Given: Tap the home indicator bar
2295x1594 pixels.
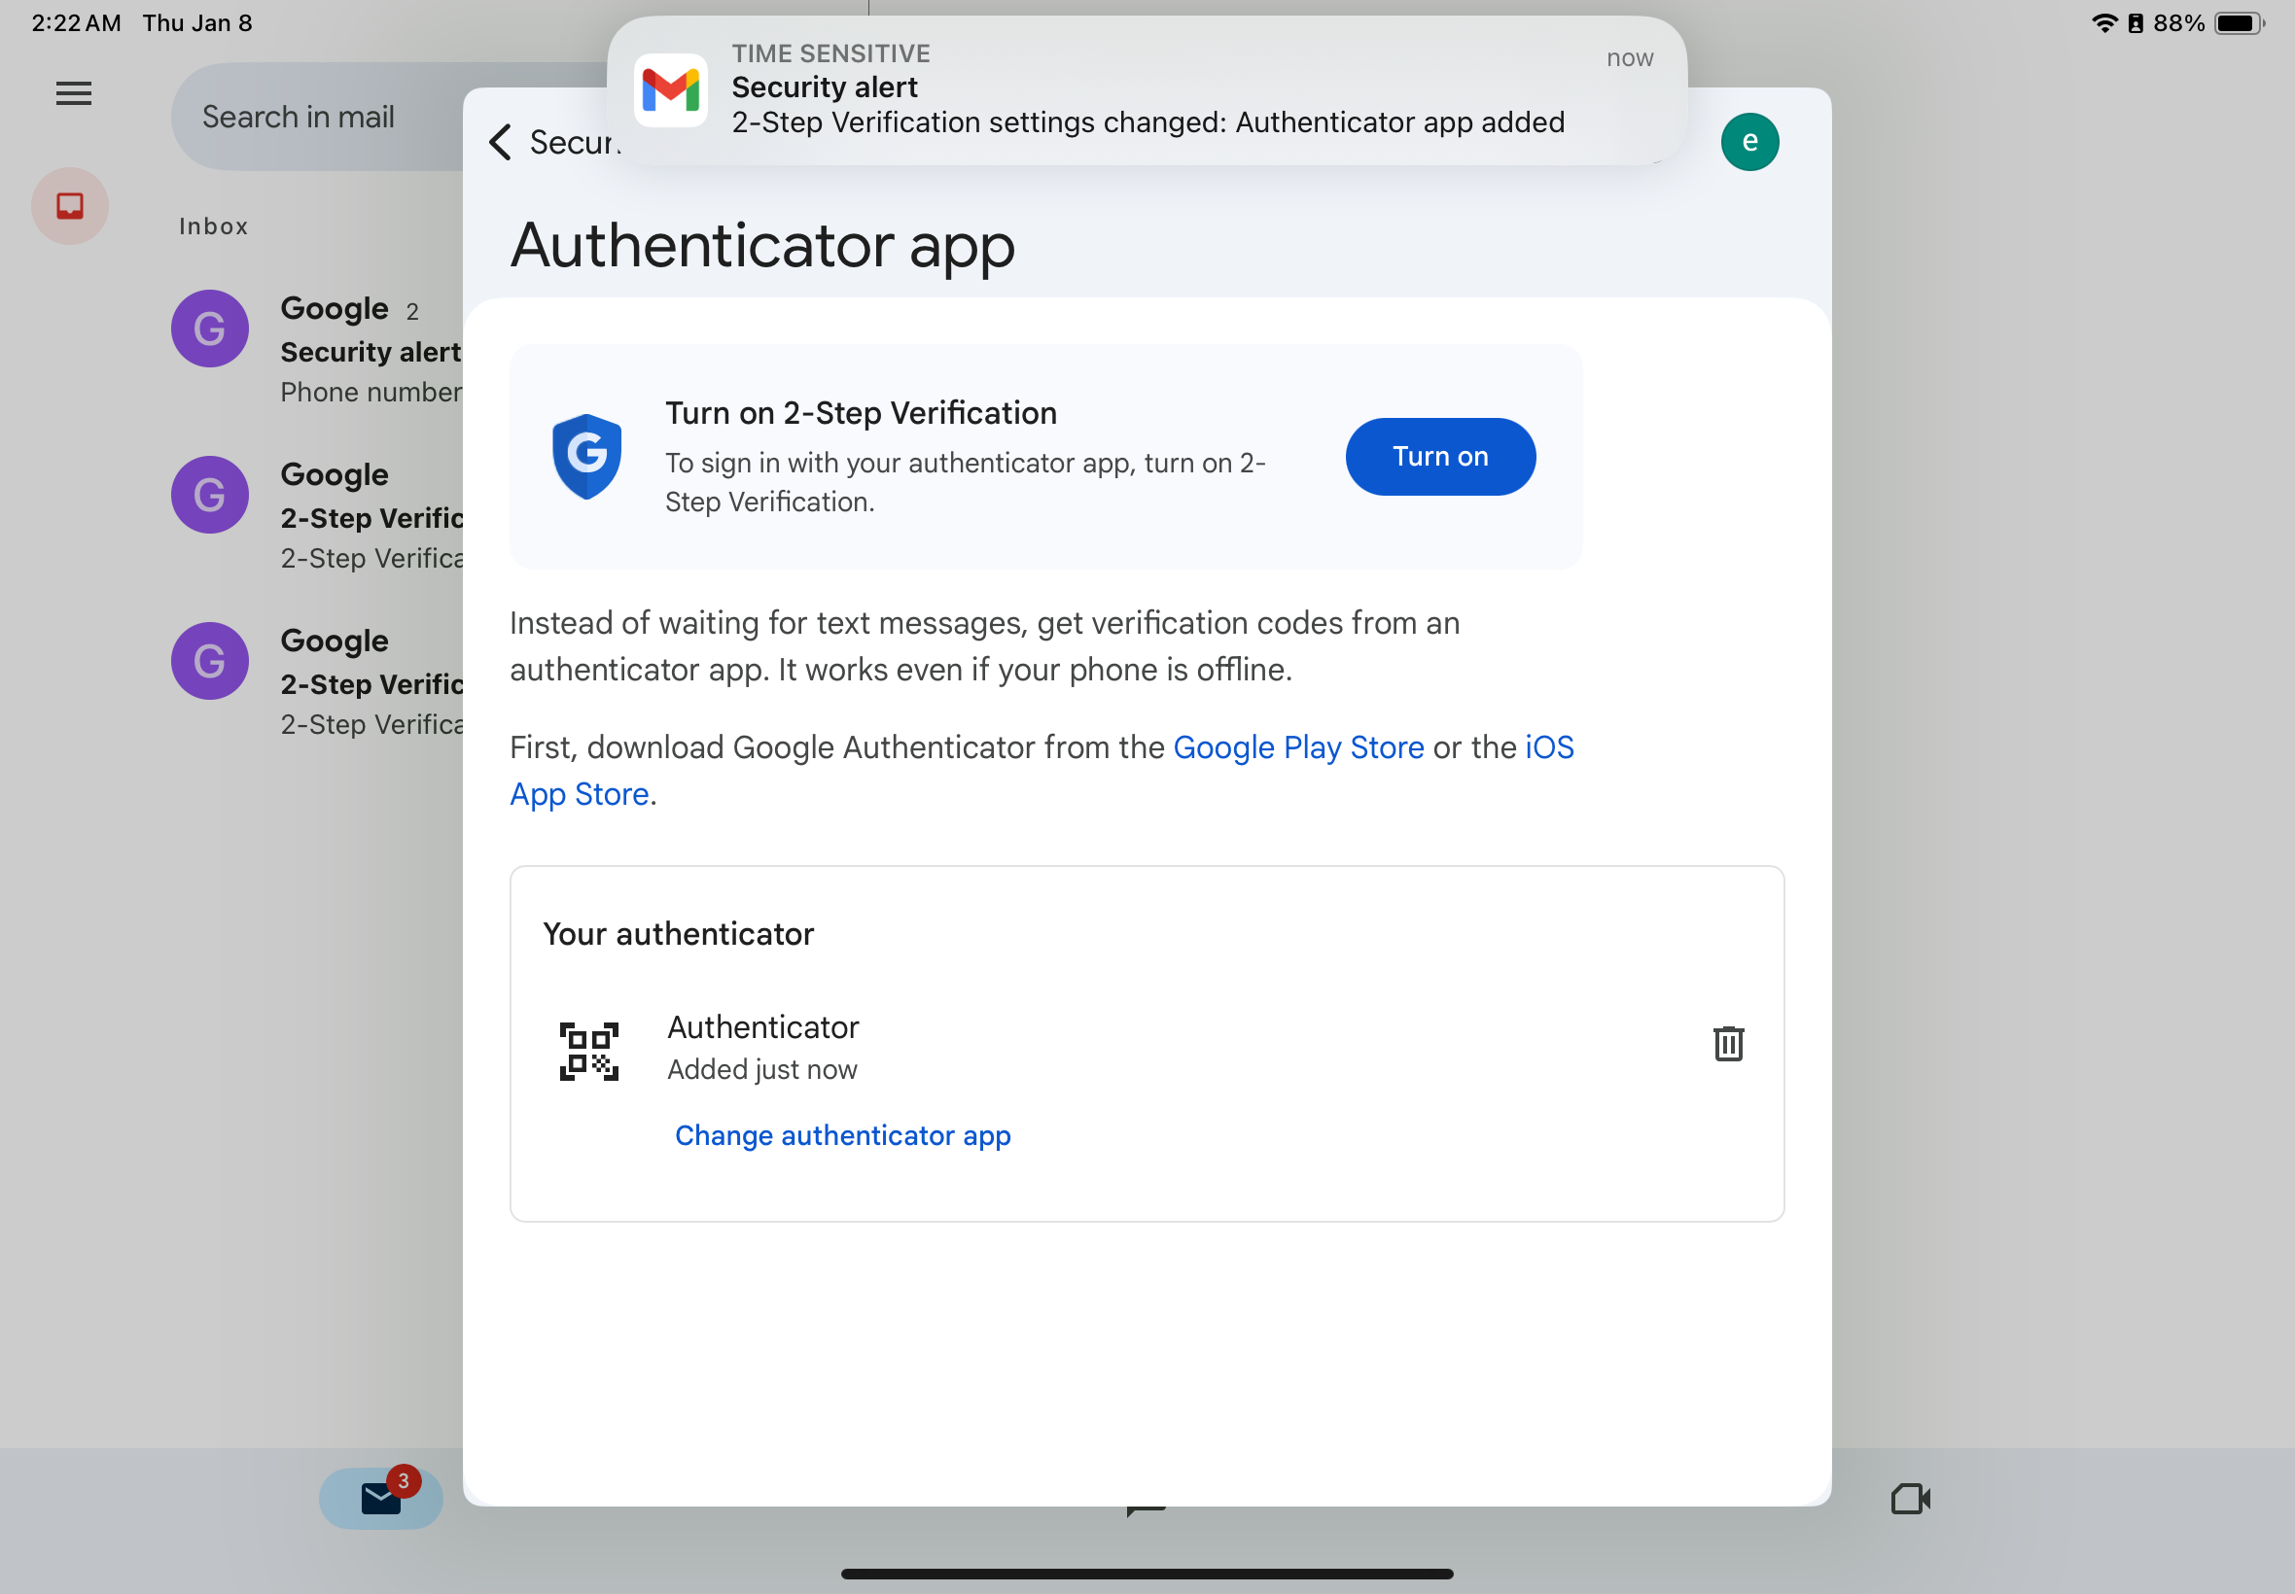Looking at the screenshot, I should click(x=1147, y=1574).
